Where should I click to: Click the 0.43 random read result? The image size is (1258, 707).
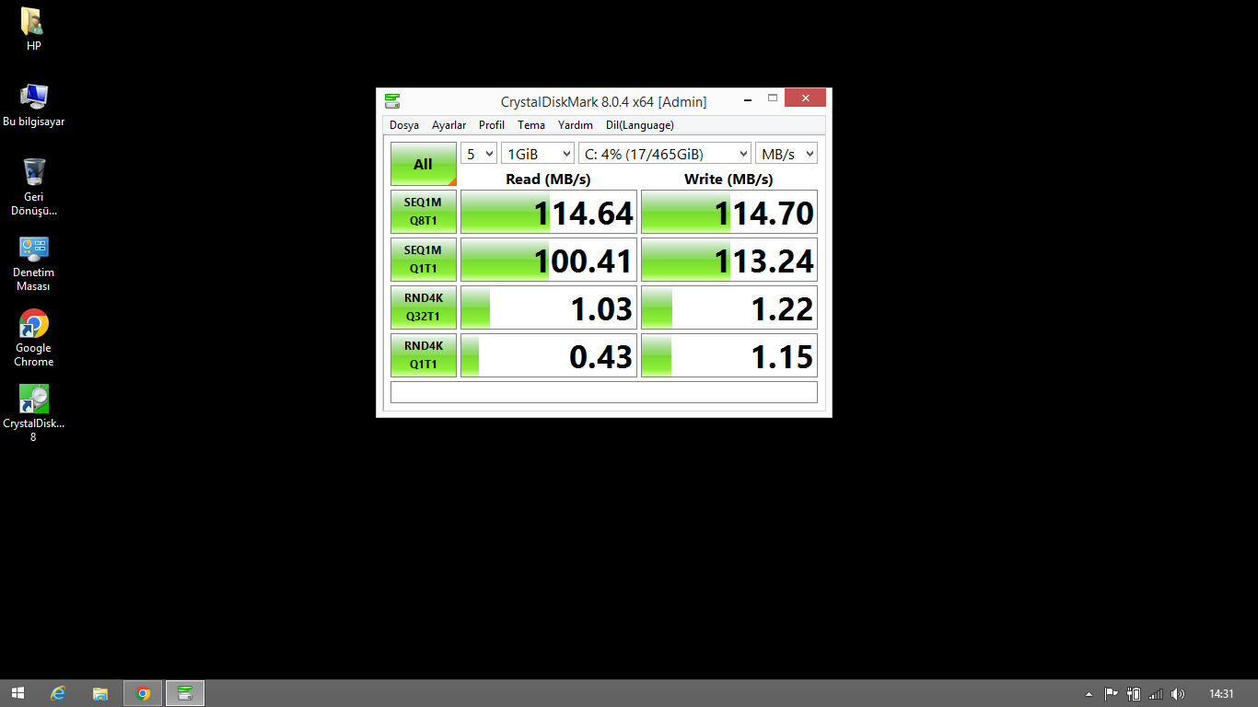(549, 355)
